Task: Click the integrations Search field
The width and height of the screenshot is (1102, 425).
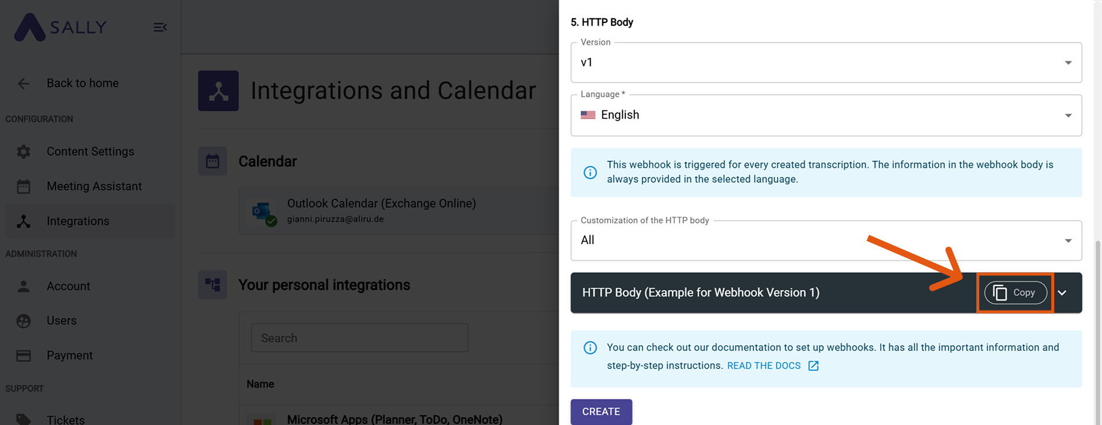Action: (359, 338)
